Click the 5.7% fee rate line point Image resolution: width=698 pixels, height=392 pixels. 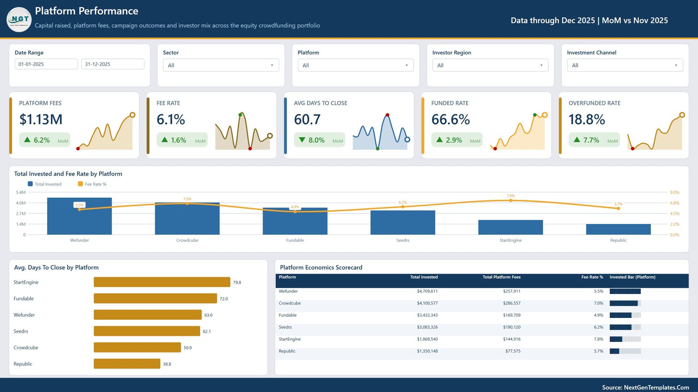(x=618, y=209)
